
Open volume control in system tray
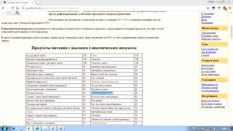tap(214, 128)
